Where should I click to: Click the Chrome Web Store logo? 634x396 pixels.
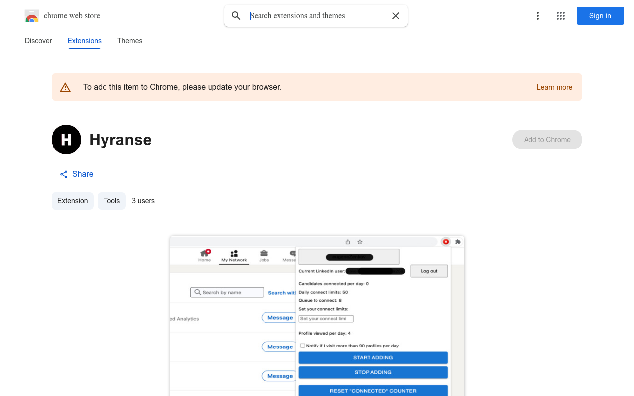[32, 16]
